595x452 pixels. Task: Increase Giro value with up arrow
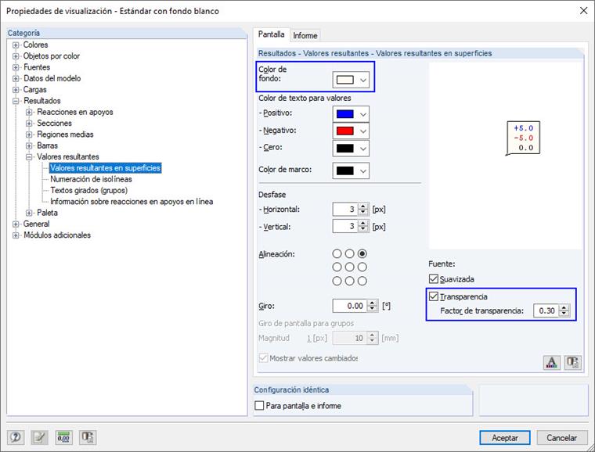(373, 303)
